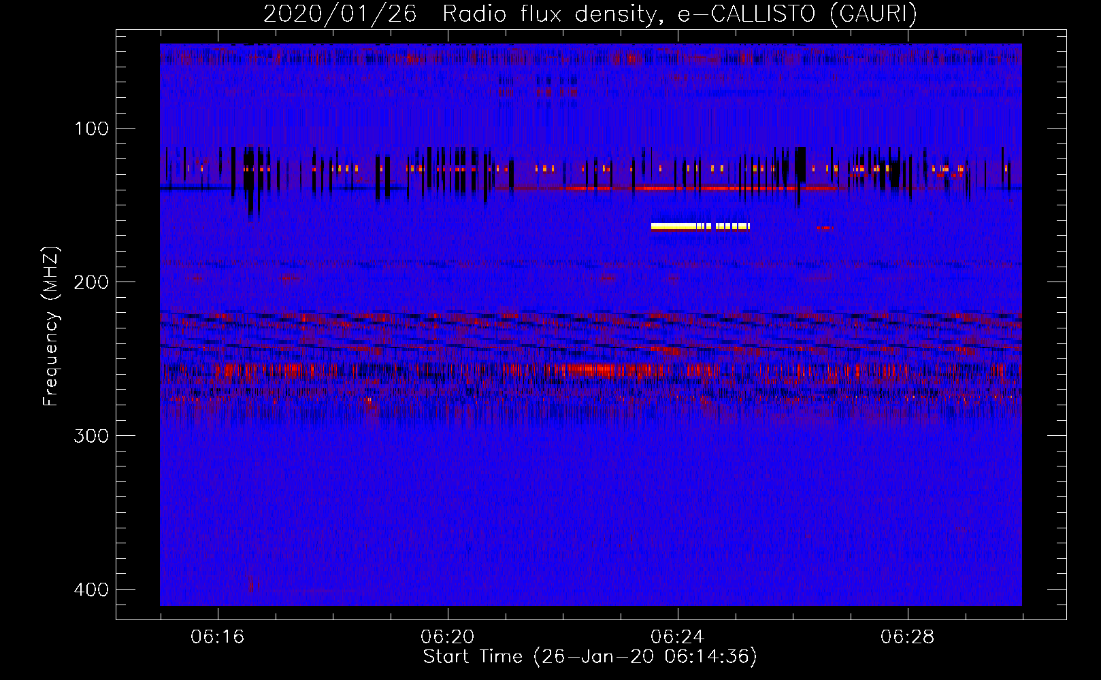Click the '06:28' time tick label
The image size is (1101, 680).
click(908, 637)
